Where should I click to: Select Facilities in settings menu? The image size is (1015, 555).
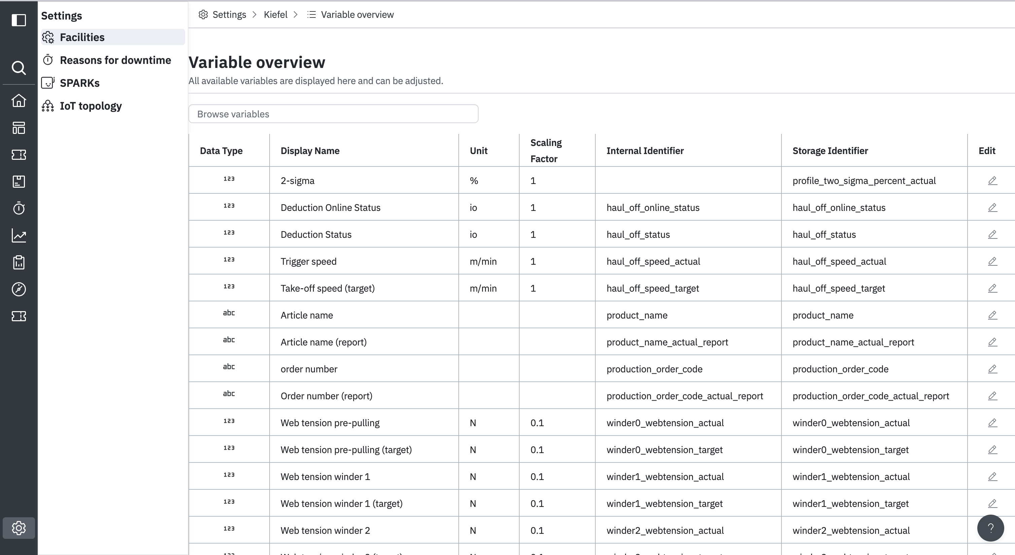pyautogui.click(x=82, y=37)
